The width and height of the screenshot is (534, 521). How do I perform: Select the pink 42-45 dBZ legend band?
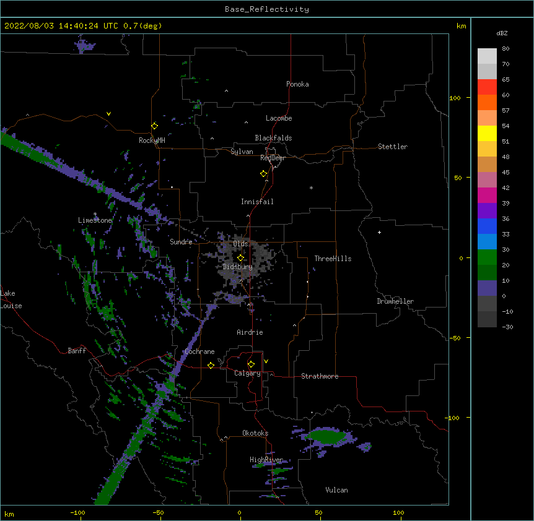[x=487, y=180]
